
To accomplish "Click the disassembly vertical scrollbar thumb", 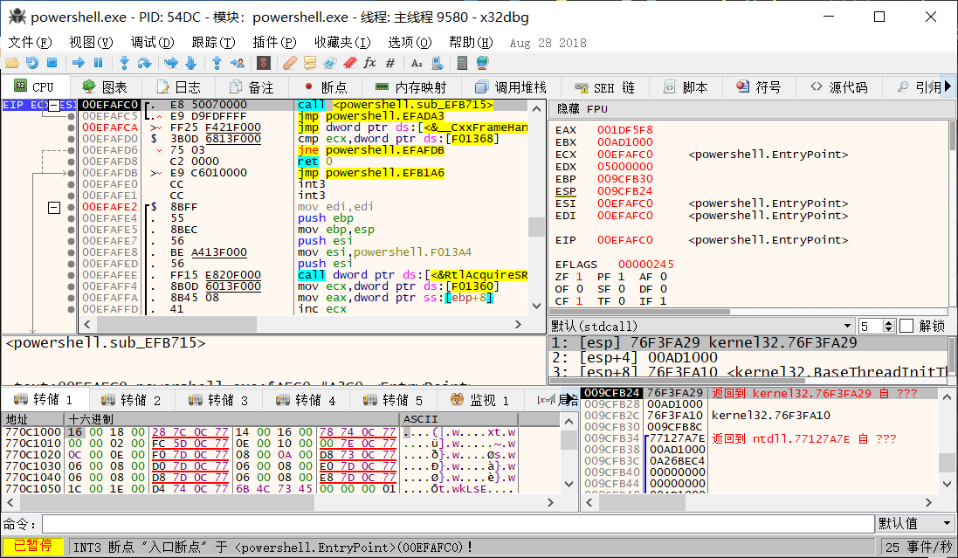I will 536,227.
